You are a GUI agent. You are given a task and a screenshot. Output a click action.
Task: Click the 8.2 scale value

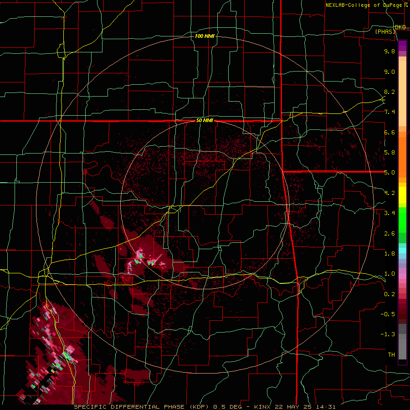389,92
